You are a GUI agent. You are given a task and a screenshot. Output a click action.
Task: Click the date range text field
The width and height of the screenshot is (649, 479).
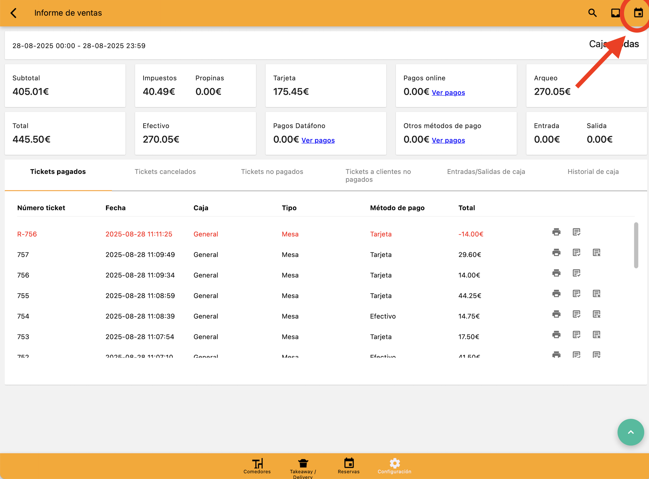79,46
